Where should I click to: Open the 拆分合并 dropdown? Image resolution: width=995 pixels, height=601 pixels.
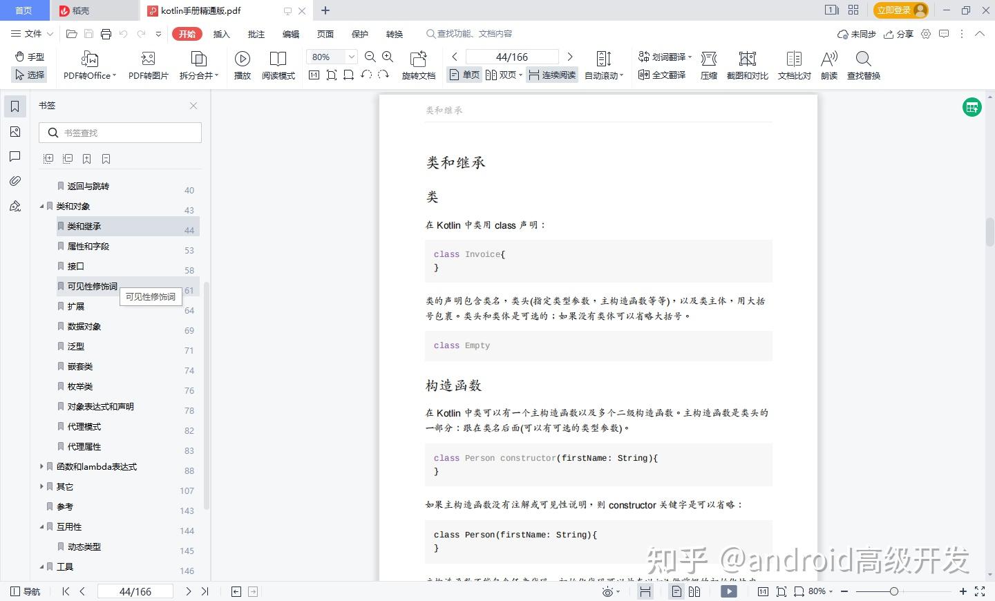[199, 66]
